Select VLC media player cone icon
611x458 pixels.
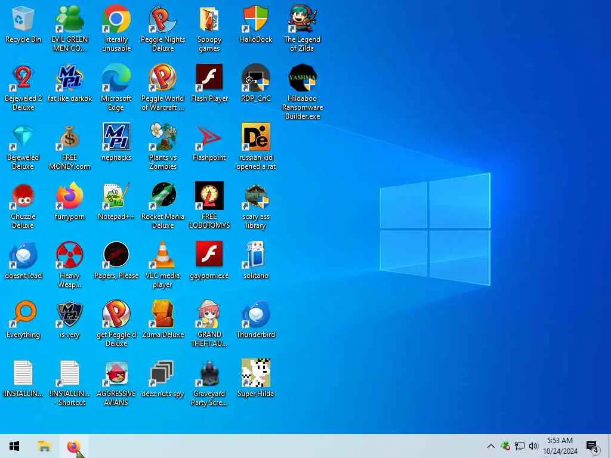pyautogui.click(x=163, y=265)
